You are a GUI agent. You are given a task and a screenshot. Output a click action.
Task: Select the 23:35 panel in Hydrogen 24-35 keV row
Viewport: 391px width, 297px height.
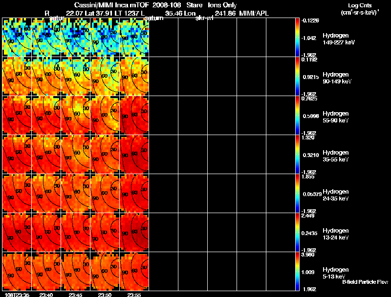(x=17, y=193)
